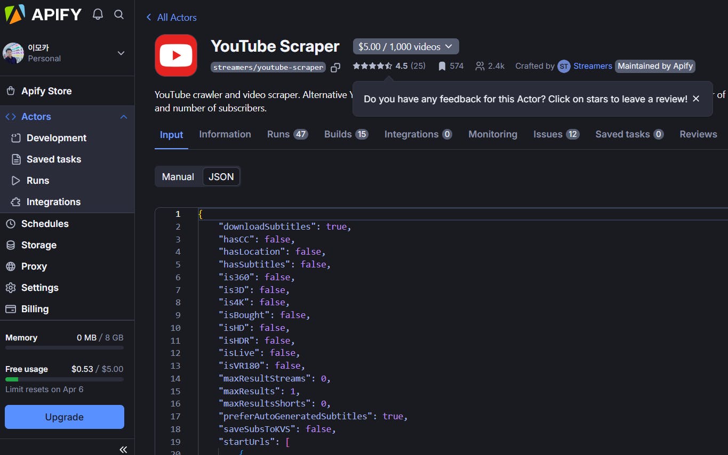The height and width of the screenshot is (455, 728).
Task: Click the Streamers ST avatar
Action: 564,66
